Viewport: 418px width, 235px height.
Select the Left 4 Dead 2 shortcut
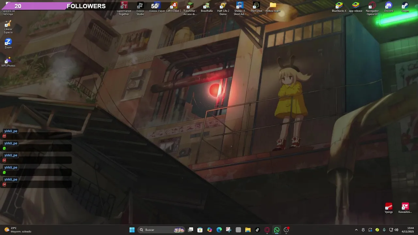(x=173, y=7)
